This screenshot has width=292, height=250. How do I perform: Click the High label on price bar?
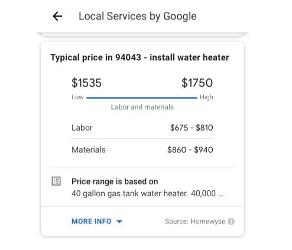(206, 97)
